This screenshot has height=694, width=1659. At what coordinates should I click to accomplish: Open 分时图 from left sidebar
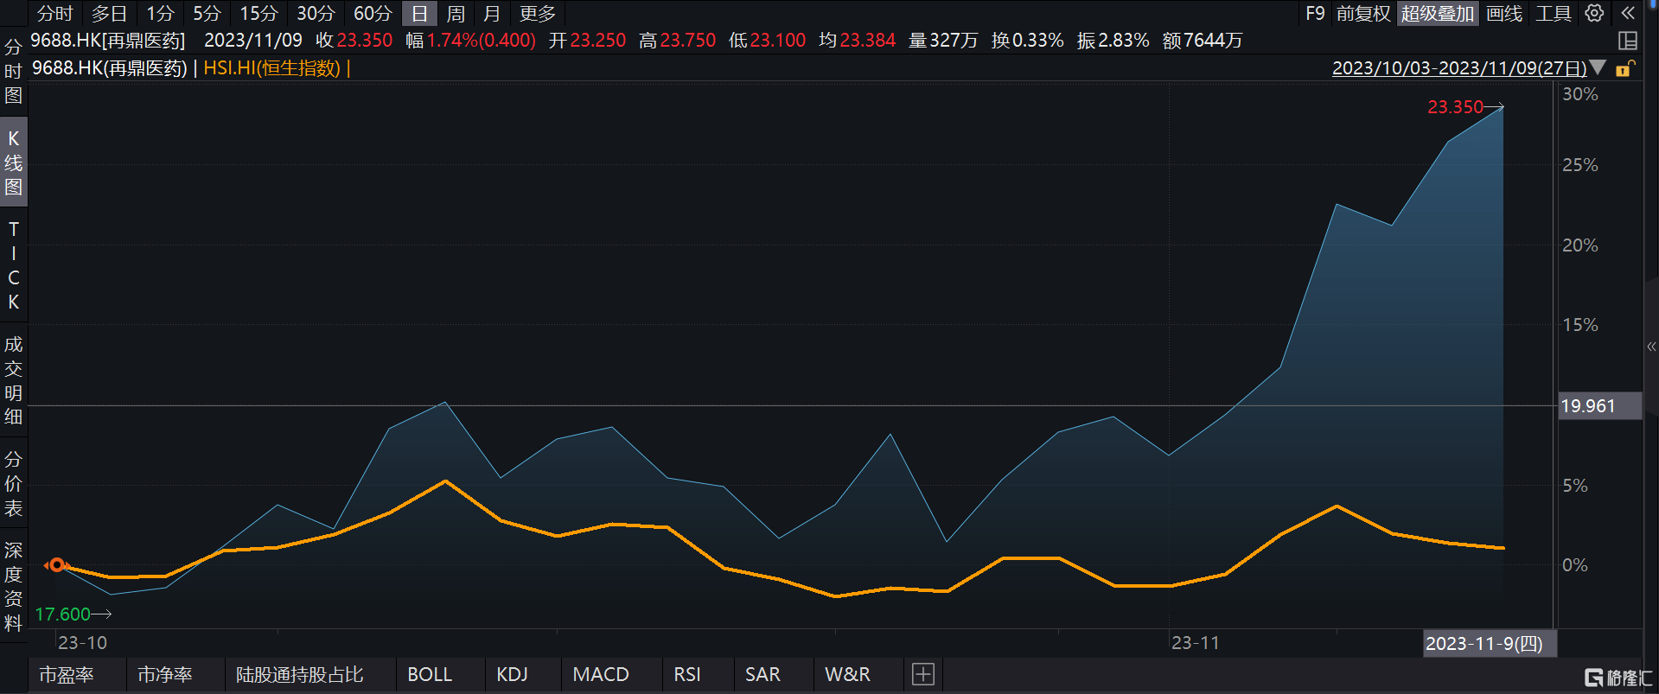tap(13, 71)
